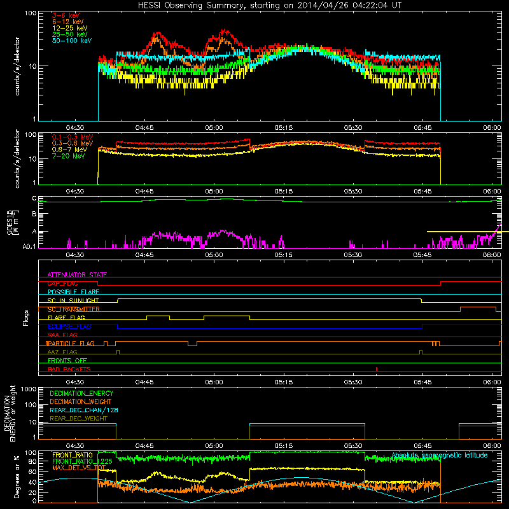Click the C level label on GOES axis
Screen dimensions: 509x509
[x=34, y=199]
